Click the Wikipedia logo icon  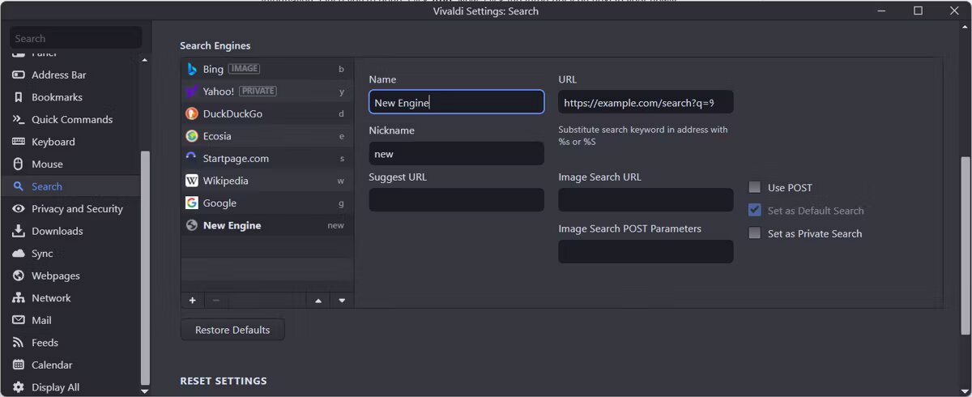(x=192, y=181)
